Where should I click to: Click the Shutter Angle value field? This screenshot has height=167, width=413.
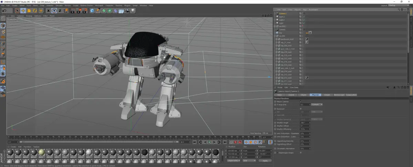click(305, 123)
